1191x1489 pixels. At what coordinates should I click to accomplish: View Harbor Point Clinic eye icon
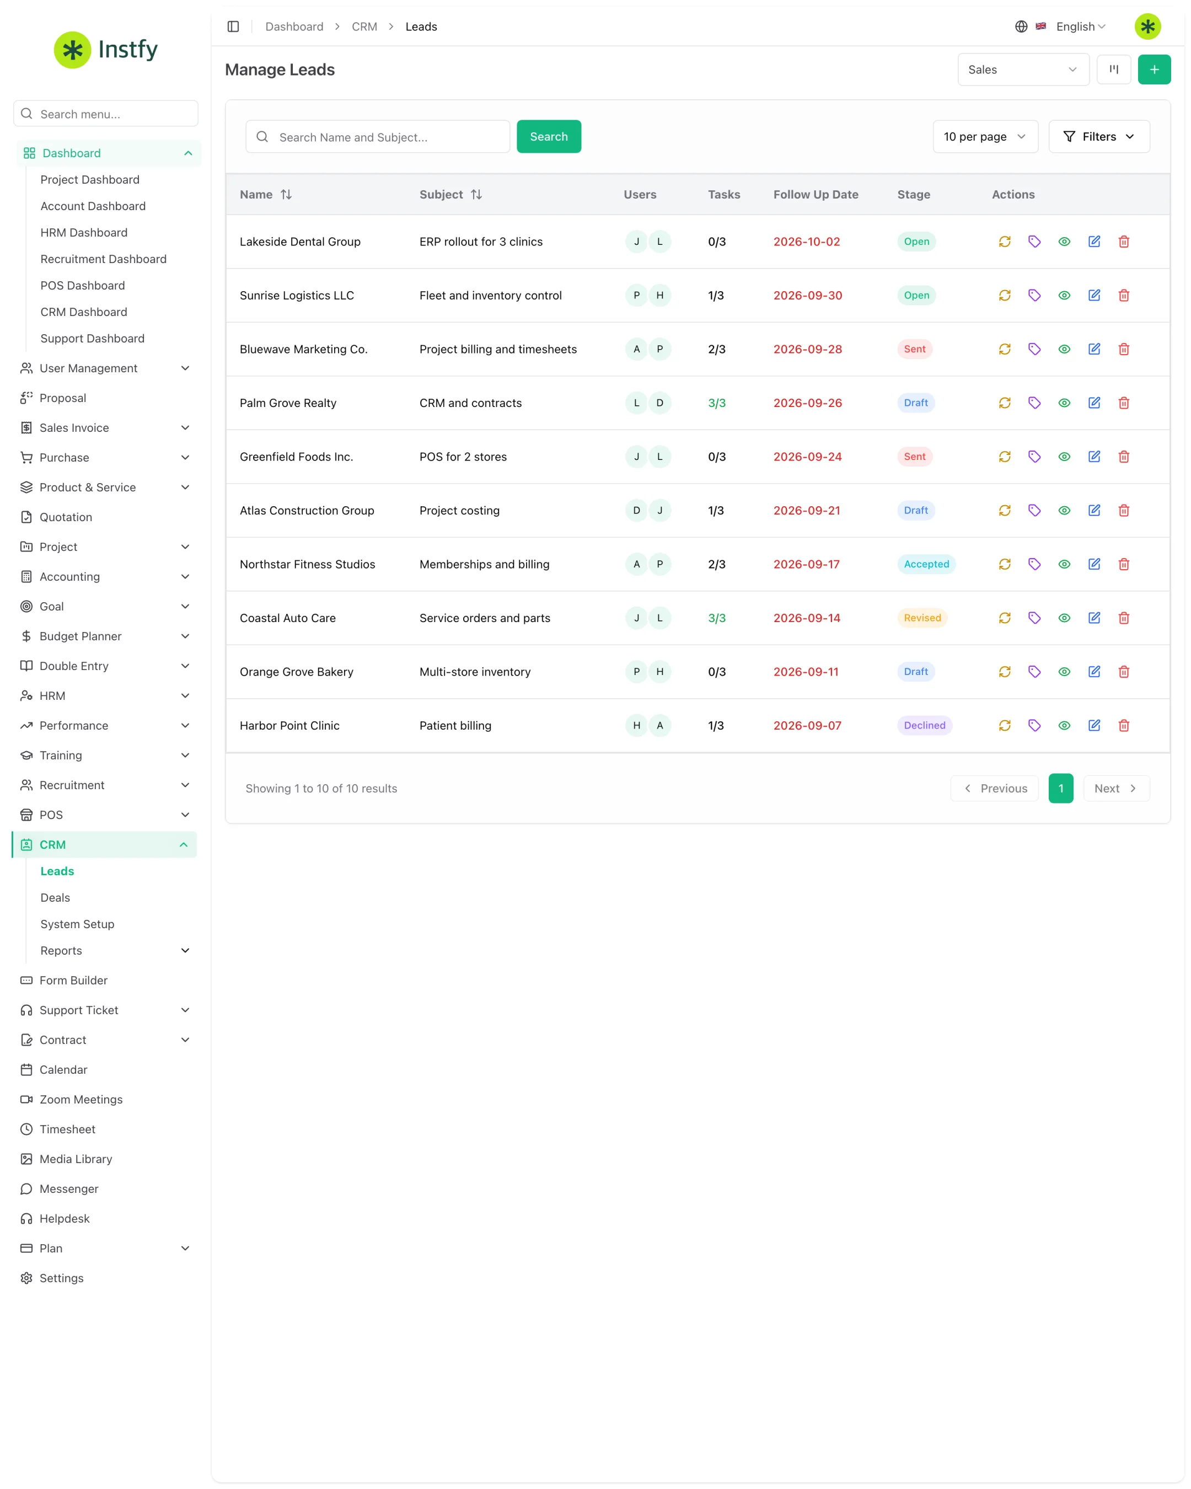[1064, 725]
